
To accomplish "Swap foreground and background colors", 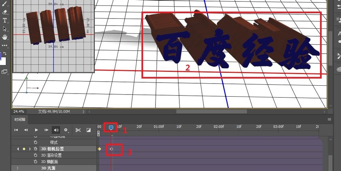I will tap(5, 53).
